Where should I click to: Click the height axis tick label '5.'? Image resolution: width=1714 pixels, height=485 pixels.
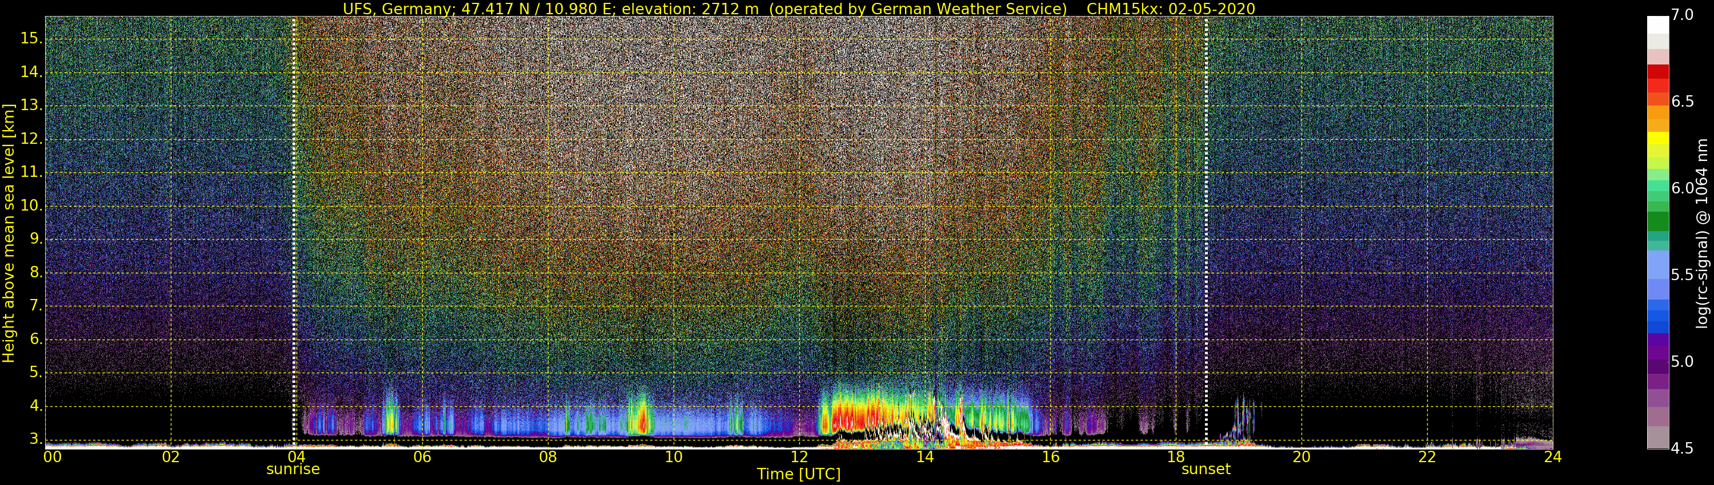[35, 373]
